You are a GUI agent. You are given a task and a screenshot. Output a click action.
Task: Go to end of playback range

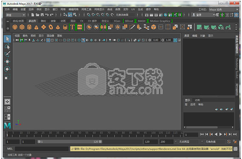(x=235, y=134)
